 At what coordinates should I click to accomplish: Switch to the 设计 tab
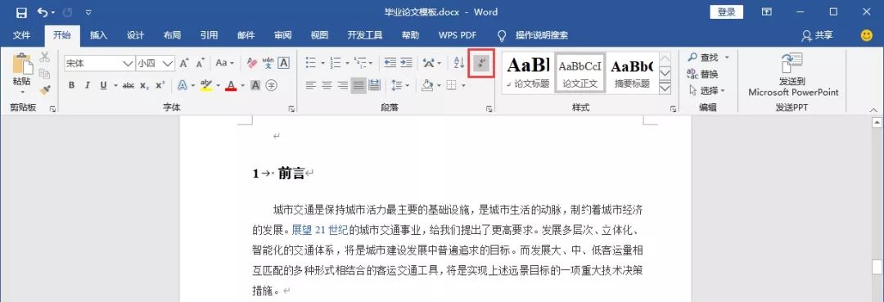[x=135, y=35]
